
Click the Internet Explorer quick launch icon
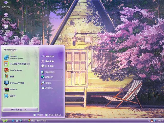pos(13,121)
